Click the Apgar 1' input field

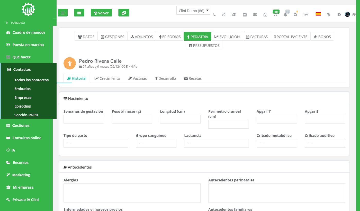(277, 119)
